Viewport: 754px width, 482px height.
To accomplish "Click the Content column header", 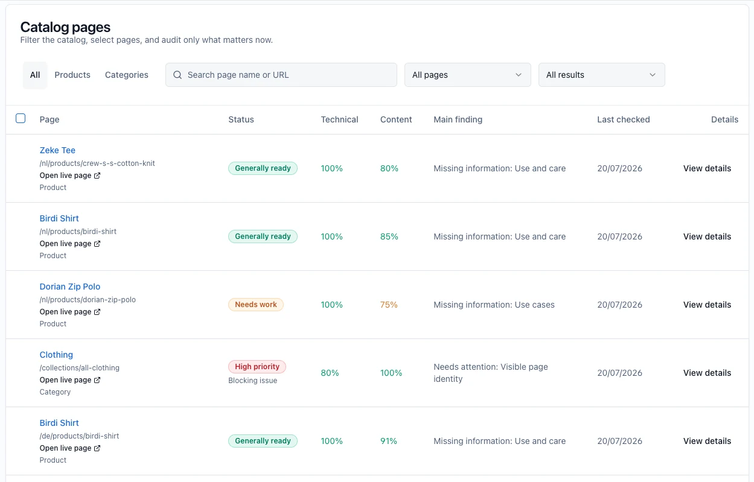I will coord(396,119).
